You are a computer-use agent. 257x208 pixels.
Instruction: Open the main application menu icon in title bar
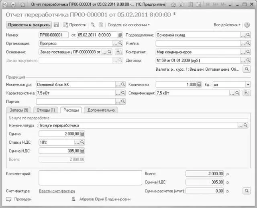pos(6,4)
